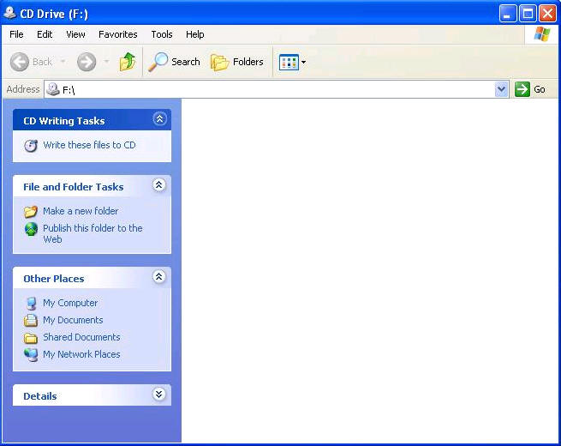
Task: Open the Favorites menu
Action: [117, 34]
